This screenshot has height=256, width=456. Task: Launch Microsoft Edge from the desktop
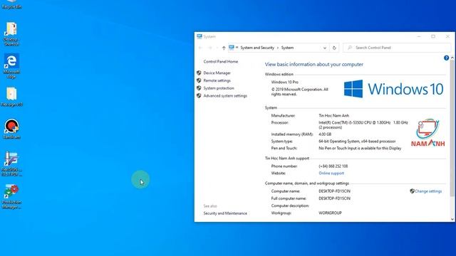coord(11,66)
